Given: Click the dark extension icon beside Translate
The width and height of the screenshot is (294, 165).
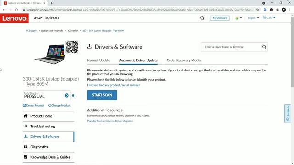Looking at the screenshot, I should pyautogui.click(x=271, y=10).
